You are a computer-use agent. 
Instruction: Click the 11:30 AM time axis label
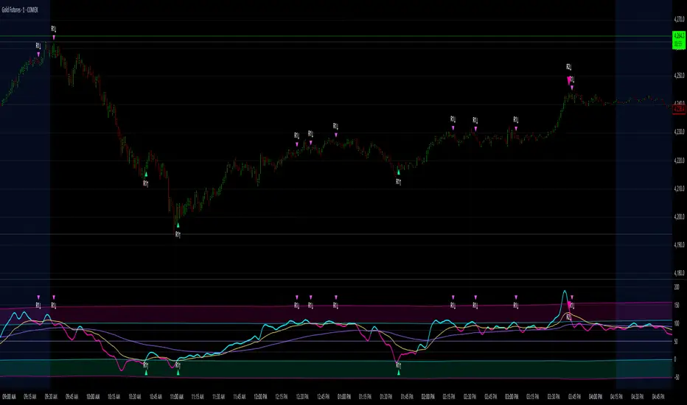click(x=218, y=397)
